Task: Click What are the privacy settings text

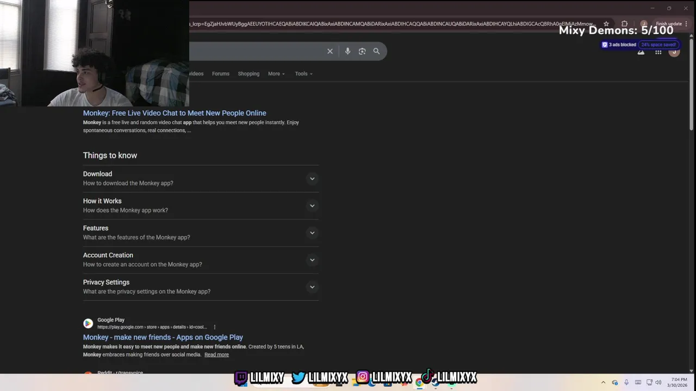Action: point(147,292)
